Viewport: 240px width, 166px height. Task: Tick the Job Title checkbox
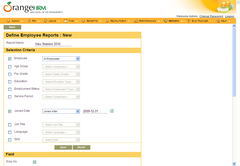point(10,125)
